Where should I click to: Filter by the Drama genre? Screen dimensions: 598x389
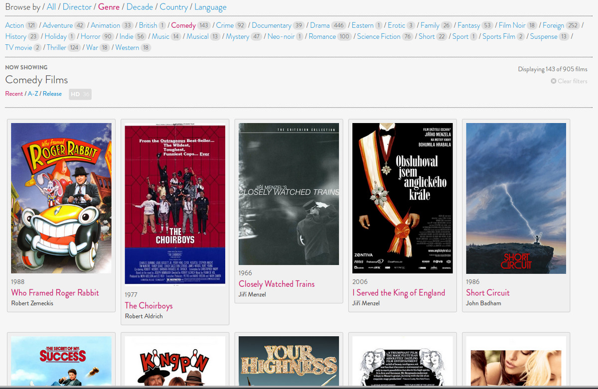point(320,25)
